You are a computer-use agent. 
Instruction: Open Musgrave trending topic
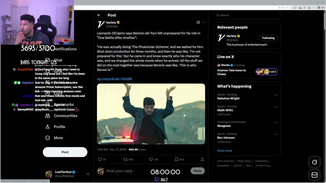pos(224,126)
